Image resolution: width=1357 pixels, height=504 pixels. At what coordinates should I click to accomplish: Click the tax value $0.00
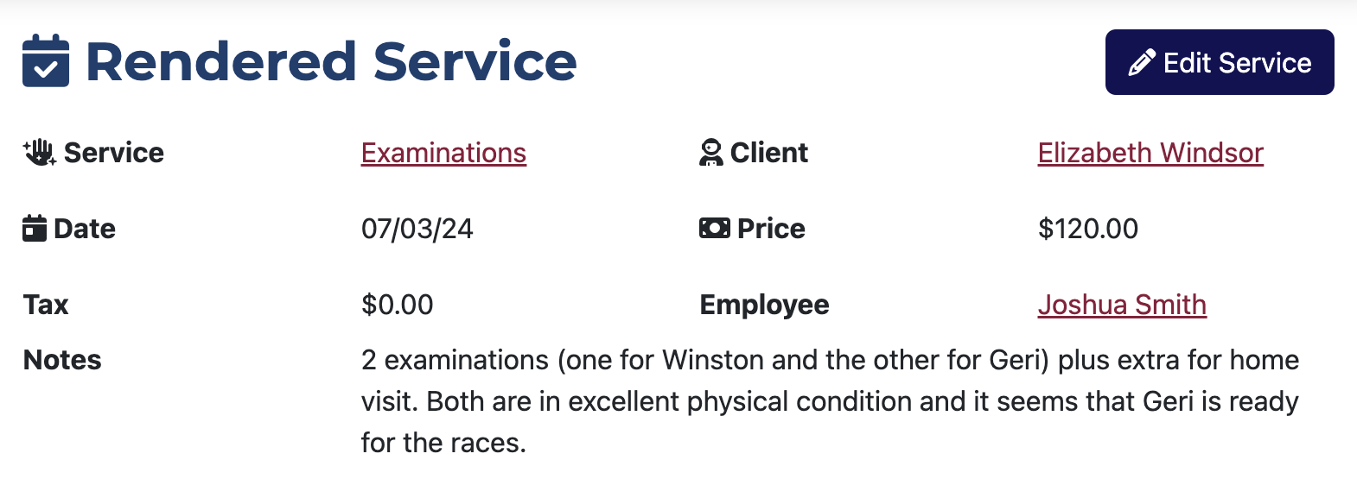(398, 305)
